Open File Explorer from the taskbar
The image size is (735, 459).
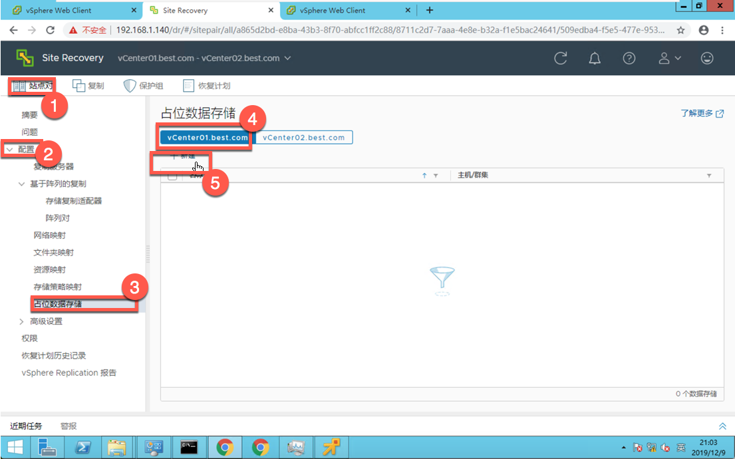(x=116, y=447)
